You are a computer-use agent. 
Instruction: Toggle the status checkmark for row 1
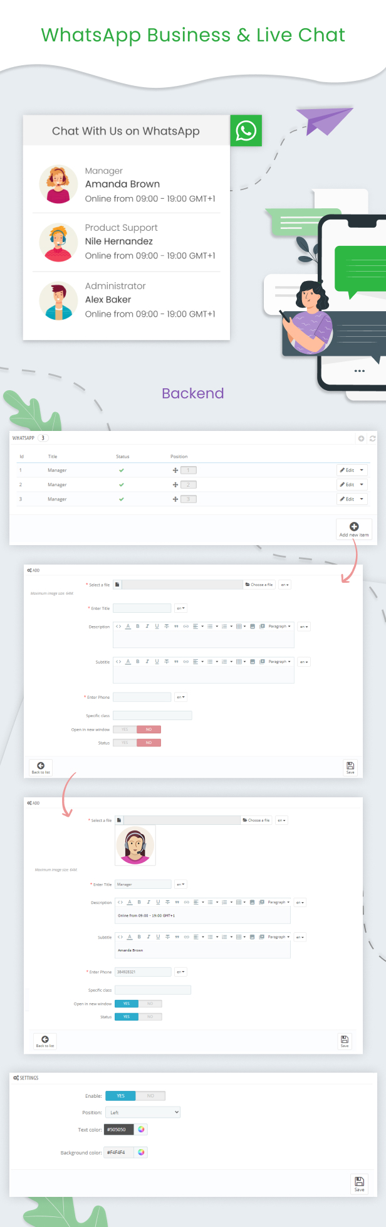click(x=122, y=470)
